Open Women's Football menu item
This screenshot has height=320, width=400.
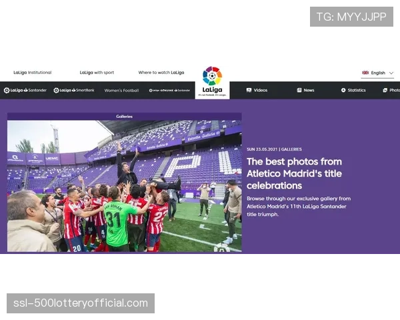[121, 91]
